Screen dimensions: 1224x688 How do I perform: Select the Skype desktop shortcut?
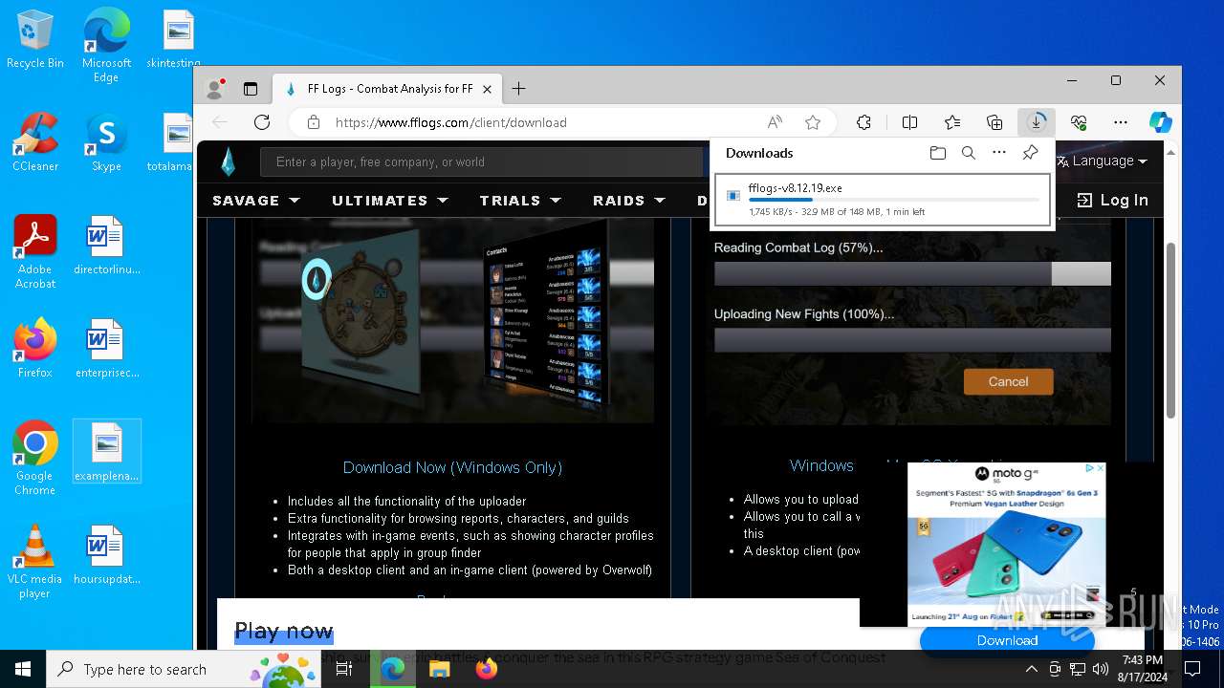point(106,142)
